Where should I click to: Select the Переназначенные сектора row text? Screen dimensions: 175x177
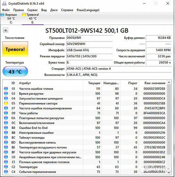click(38, 103)
